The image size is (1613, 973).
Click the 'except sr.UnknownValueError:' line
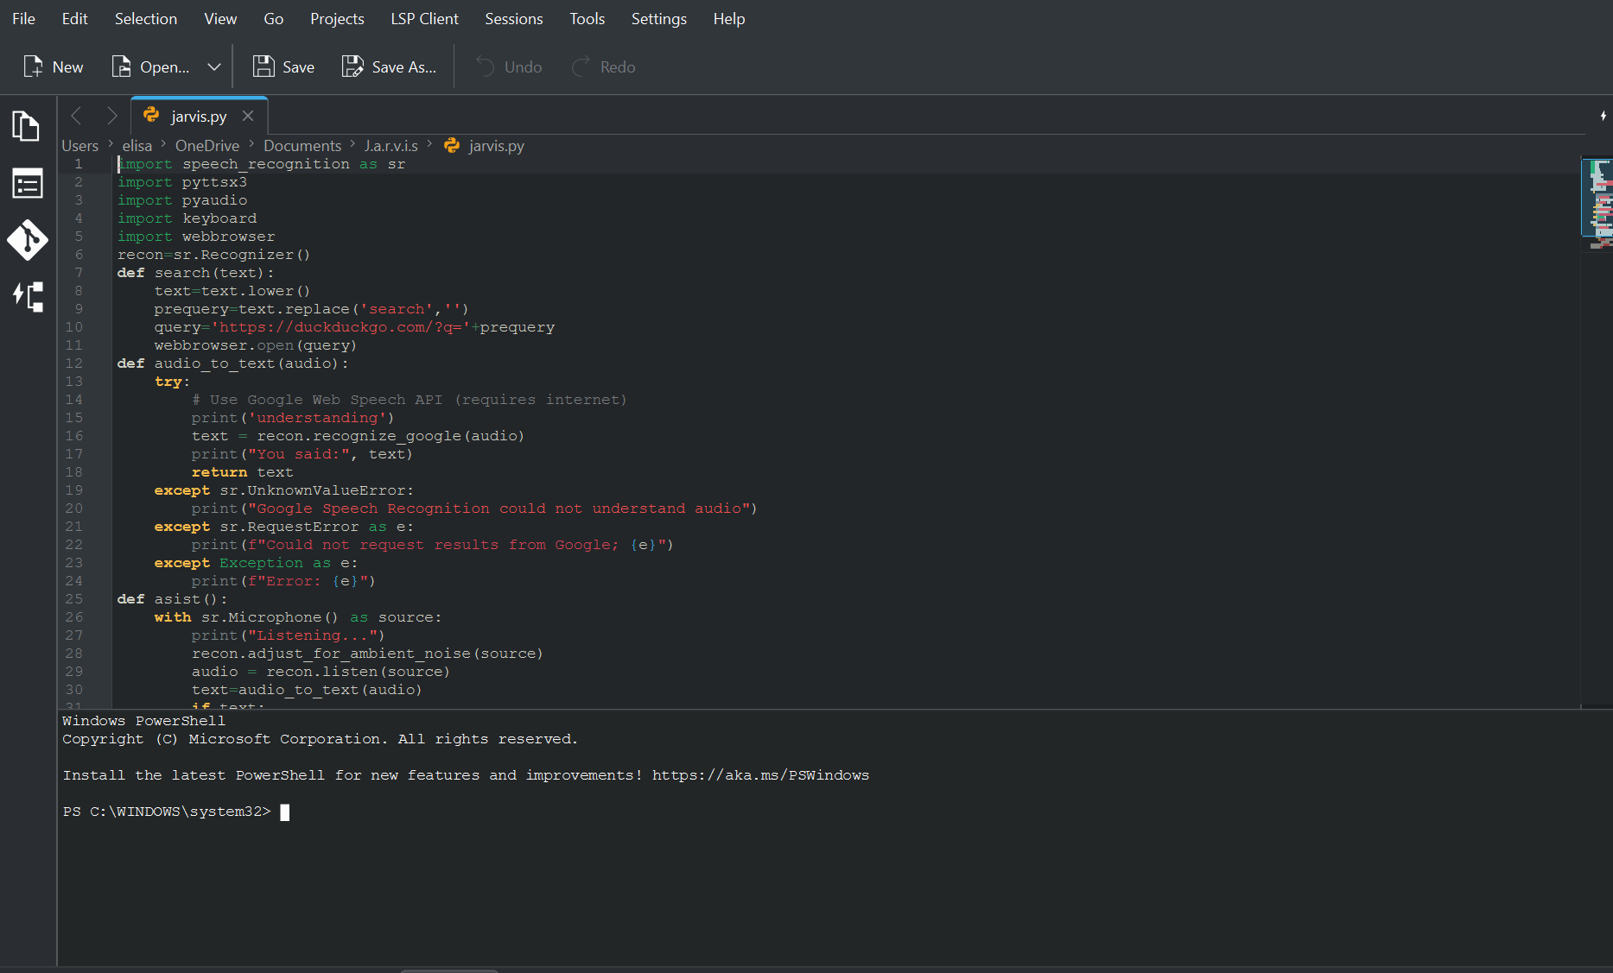pyautogui.click(x=283, y=490)
